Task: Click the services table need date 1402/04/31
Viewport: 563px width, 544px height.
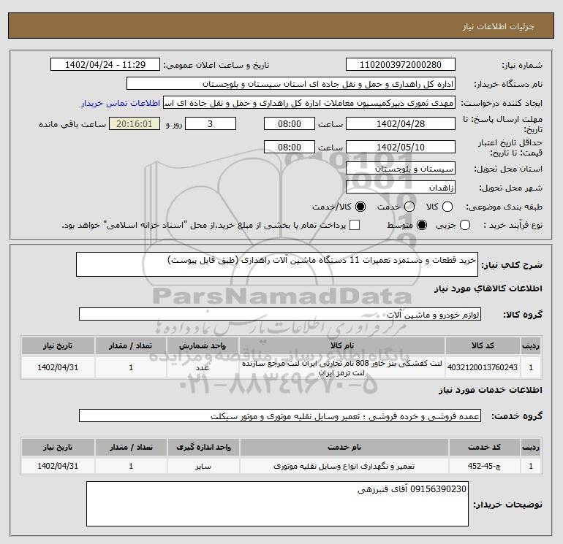Action: (58, 466)
